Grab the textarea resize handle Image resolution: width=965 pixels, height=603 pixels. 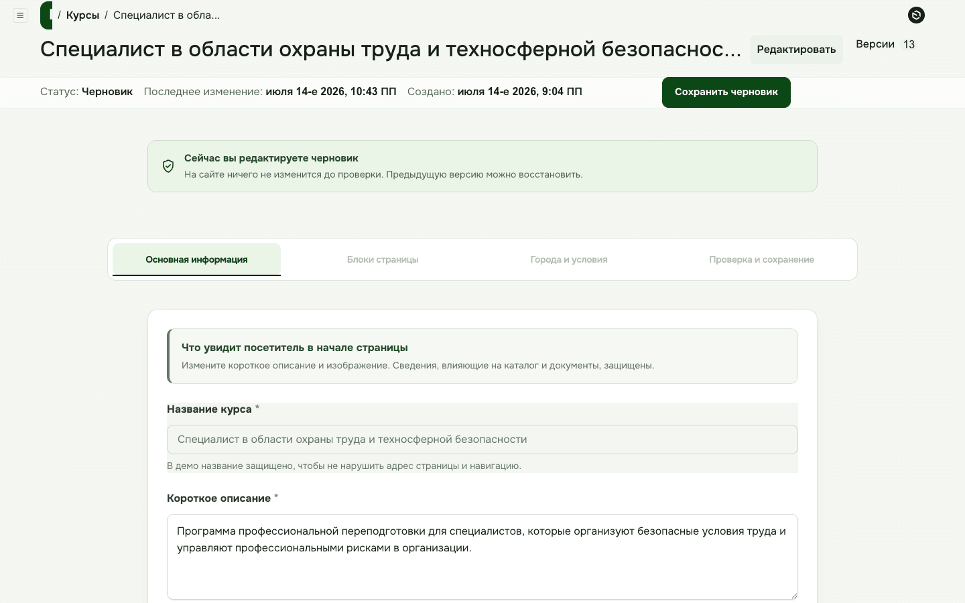(794, 595)
